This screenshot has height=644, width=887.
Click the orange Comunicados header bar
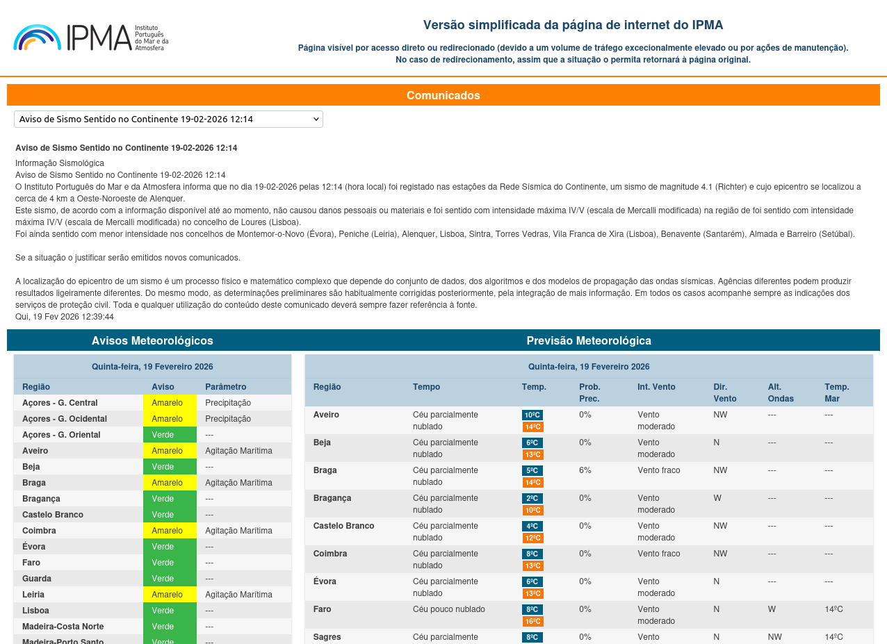point(443,95)
